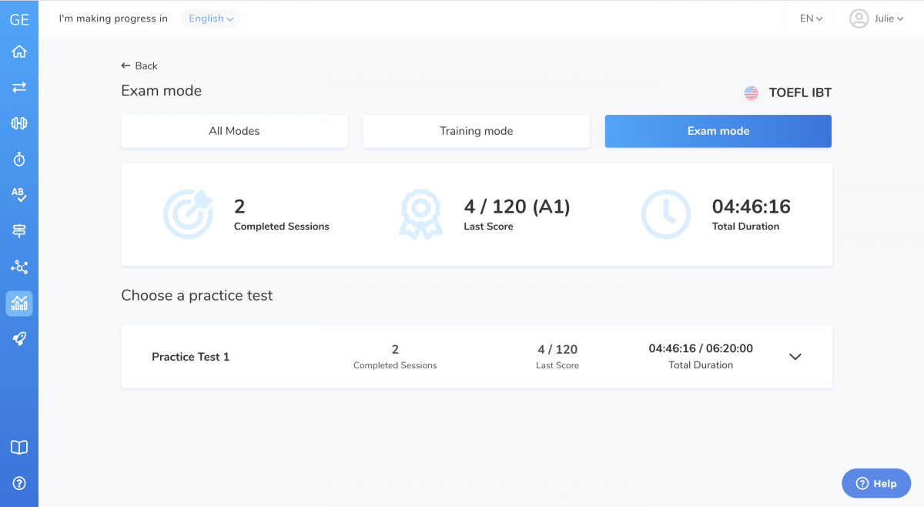The width and height of the screenshot is (924, 507).
Task: Open the book icon in sidebar
Action: coord(19,448)
